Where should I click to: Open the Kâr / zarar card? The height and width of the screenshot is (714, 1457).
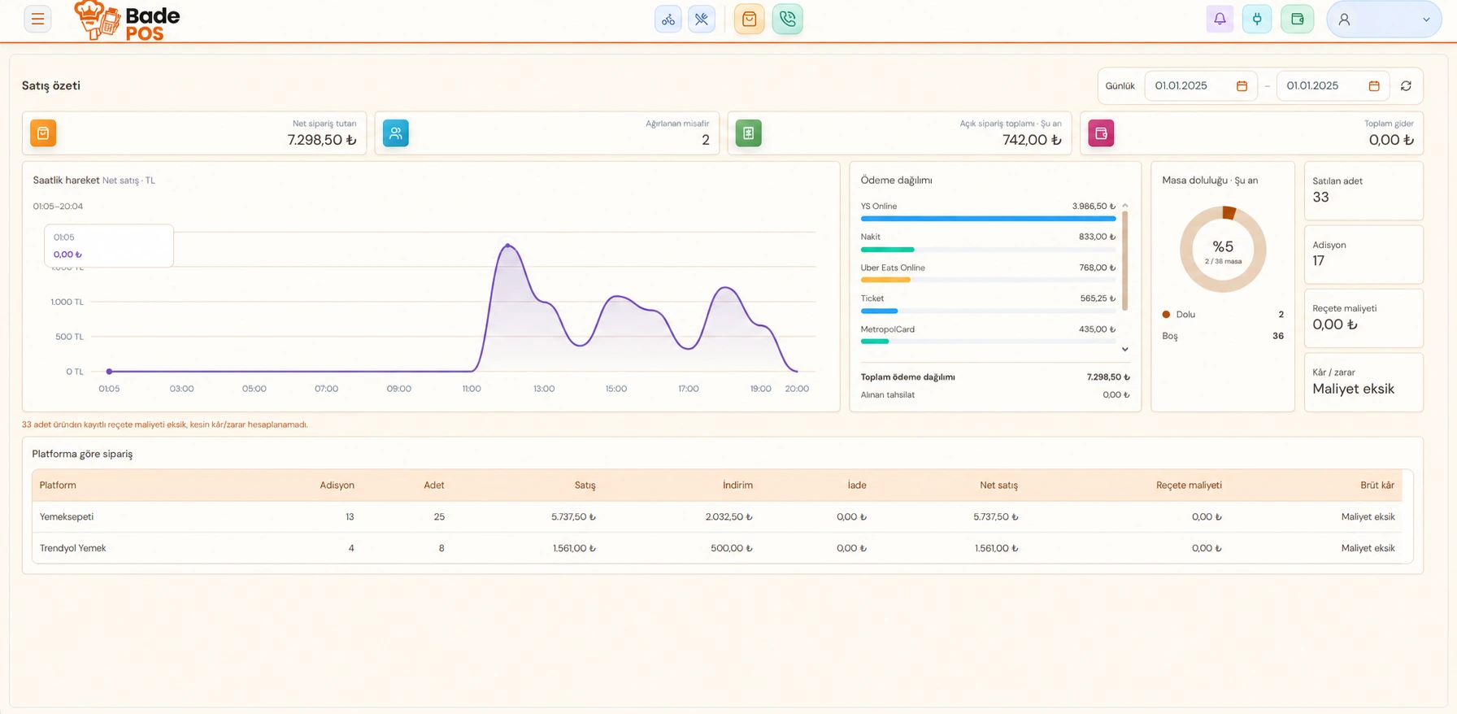1363,382
